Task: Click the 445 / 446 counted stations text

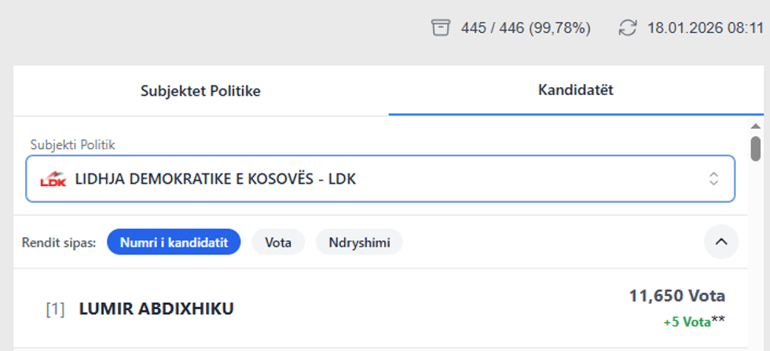Action: (x=526, y=28)
